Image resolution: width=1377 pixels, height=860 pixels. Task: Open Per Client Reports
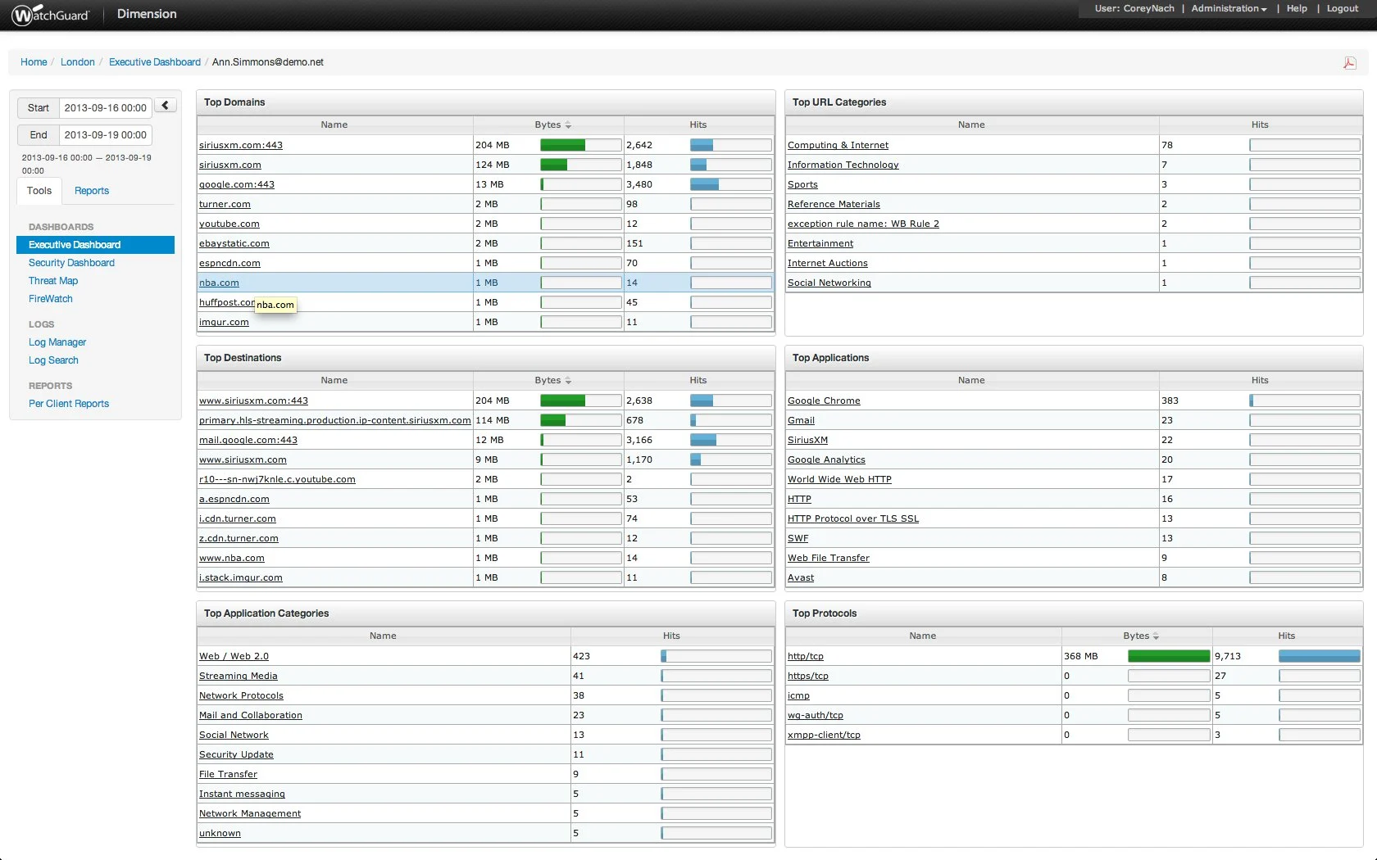[x=69, y=404]
